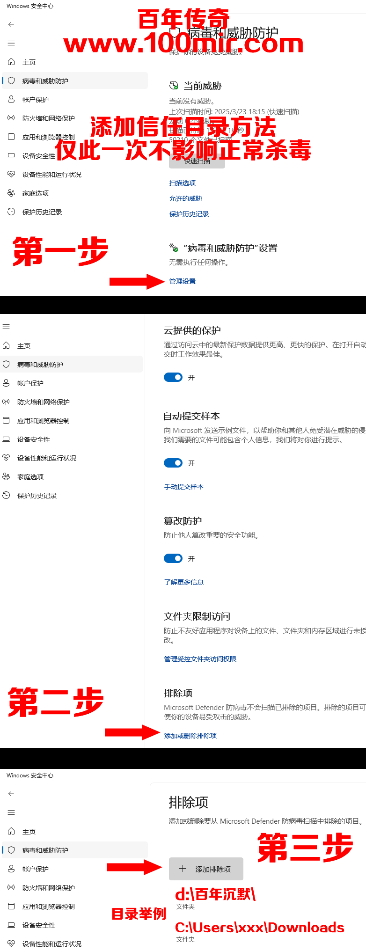Select the C:\Users\xxx\Downloads exclusion entry

click(x=259, y=928)
